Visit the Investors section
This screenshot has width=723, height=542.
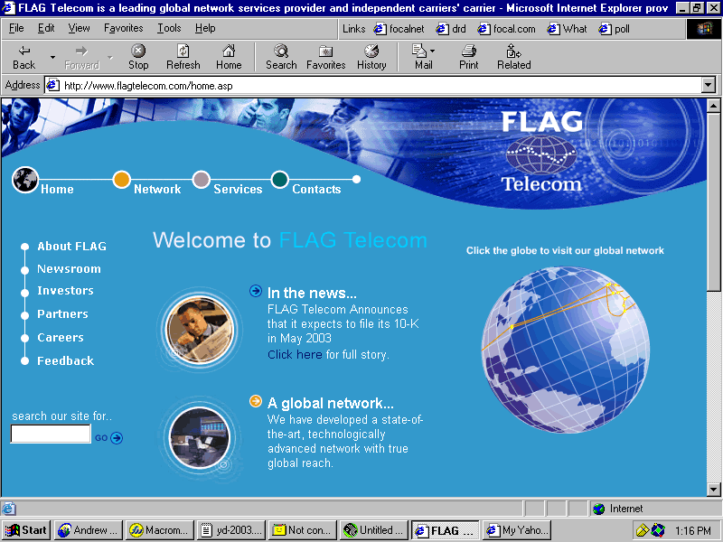pos(65,291)
